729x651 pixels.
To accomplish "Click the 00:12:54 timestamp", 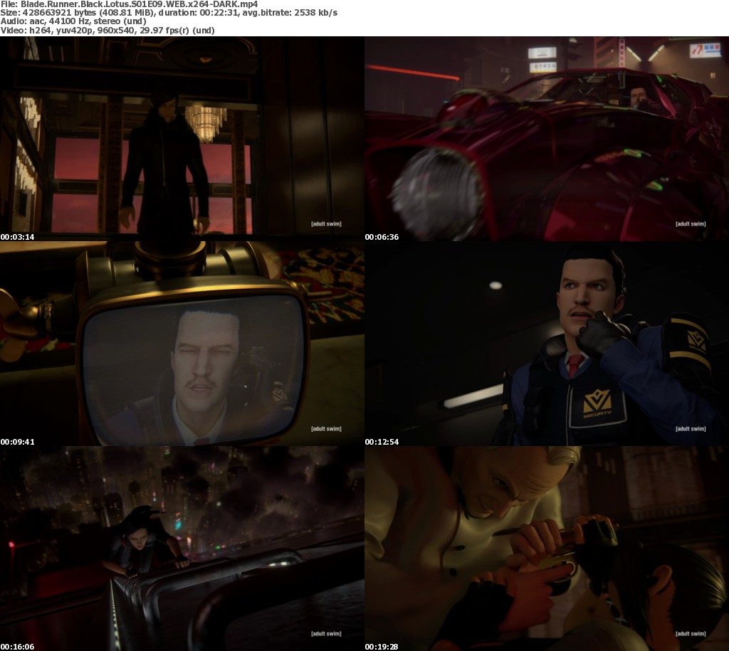I will click(x=382, y=442).
